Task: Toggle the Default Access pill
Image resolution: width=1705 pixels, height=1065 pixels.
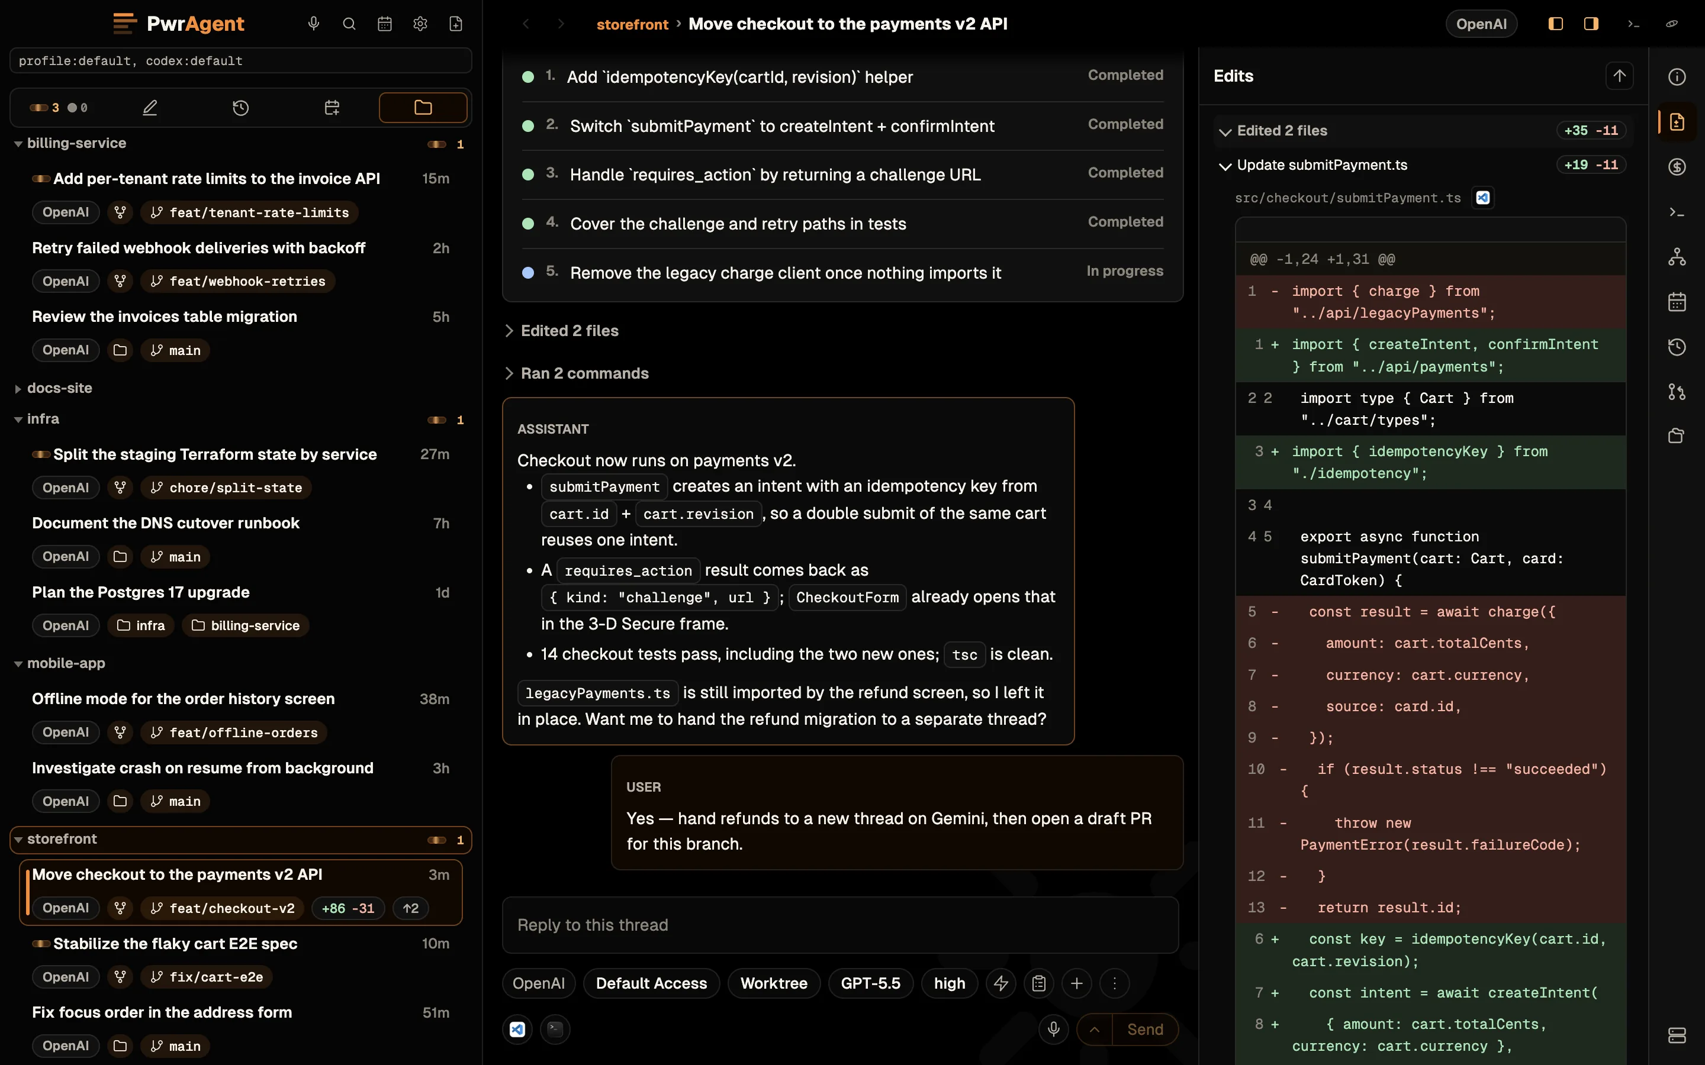Action: tap(651, 983)
